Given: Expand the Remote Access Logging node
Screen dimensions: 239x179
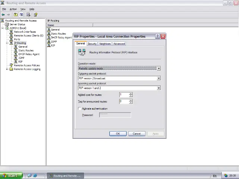Looking at the screenshot, I should click(7, 69).
